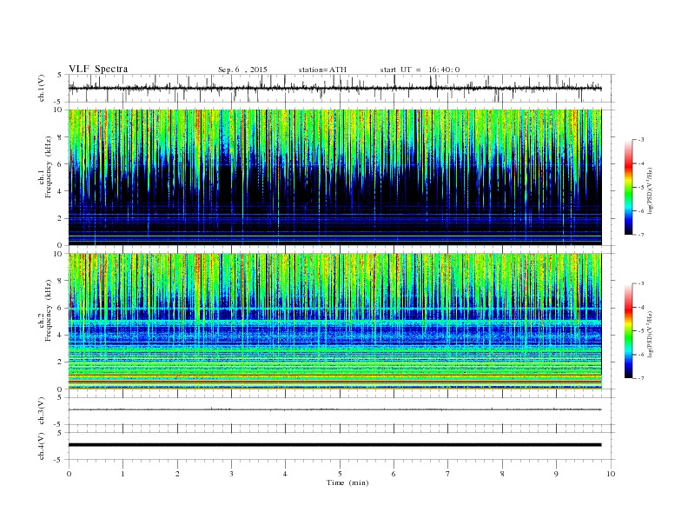Image resolution: width=688 pixels, height=532 pixels.
Task: Click the 'start UT = 16:40:0' text
Action: click(x=420, y=70)
